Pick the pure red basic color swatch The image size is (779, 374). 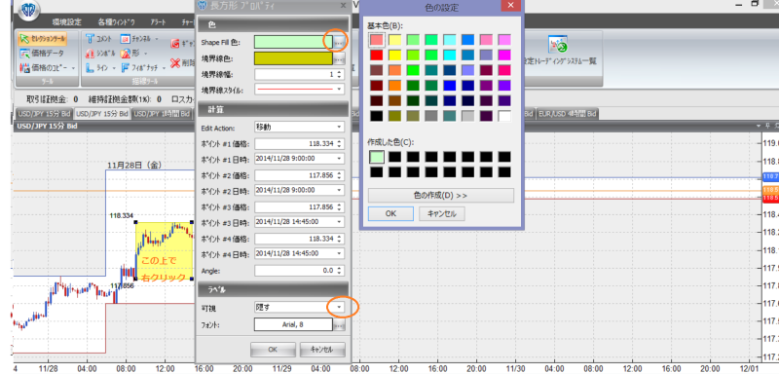(x=377, y=55)
